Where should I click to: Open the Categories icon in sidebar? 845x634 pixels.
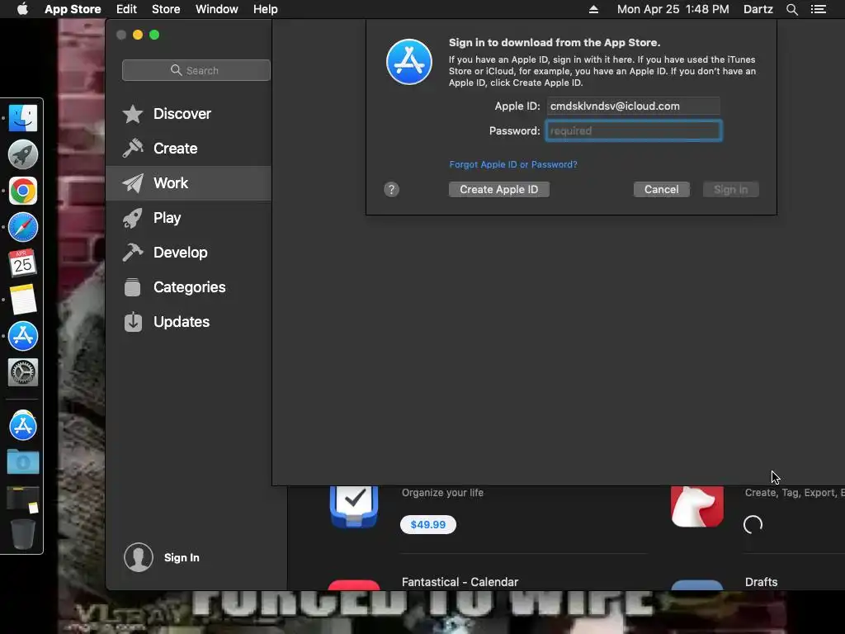pyautogui.click(x=133, y=287)
